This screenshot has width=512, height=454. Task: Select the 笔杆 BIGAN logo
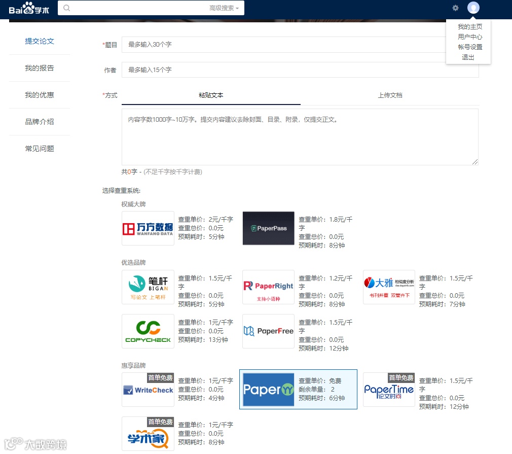[148, 287]
